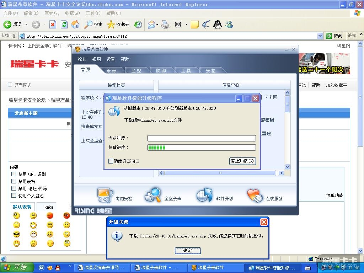The width and height of the screenshot is (364, 273).
Task: Click 加入收藏夹 link
Action: tap(336, 85)
